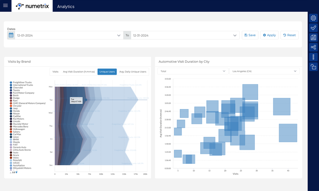Open settings via the sidebar gear icon

(x=313, y=18)
